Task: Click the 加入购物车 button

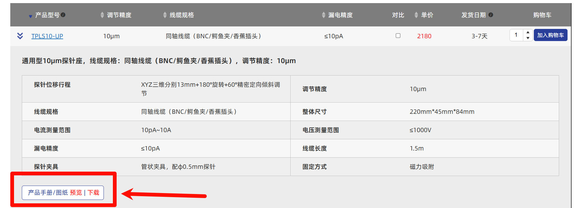Action: 550,35
